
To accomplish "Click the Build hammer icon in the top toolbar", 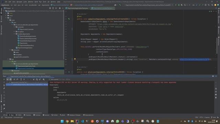I will [120, 5].
